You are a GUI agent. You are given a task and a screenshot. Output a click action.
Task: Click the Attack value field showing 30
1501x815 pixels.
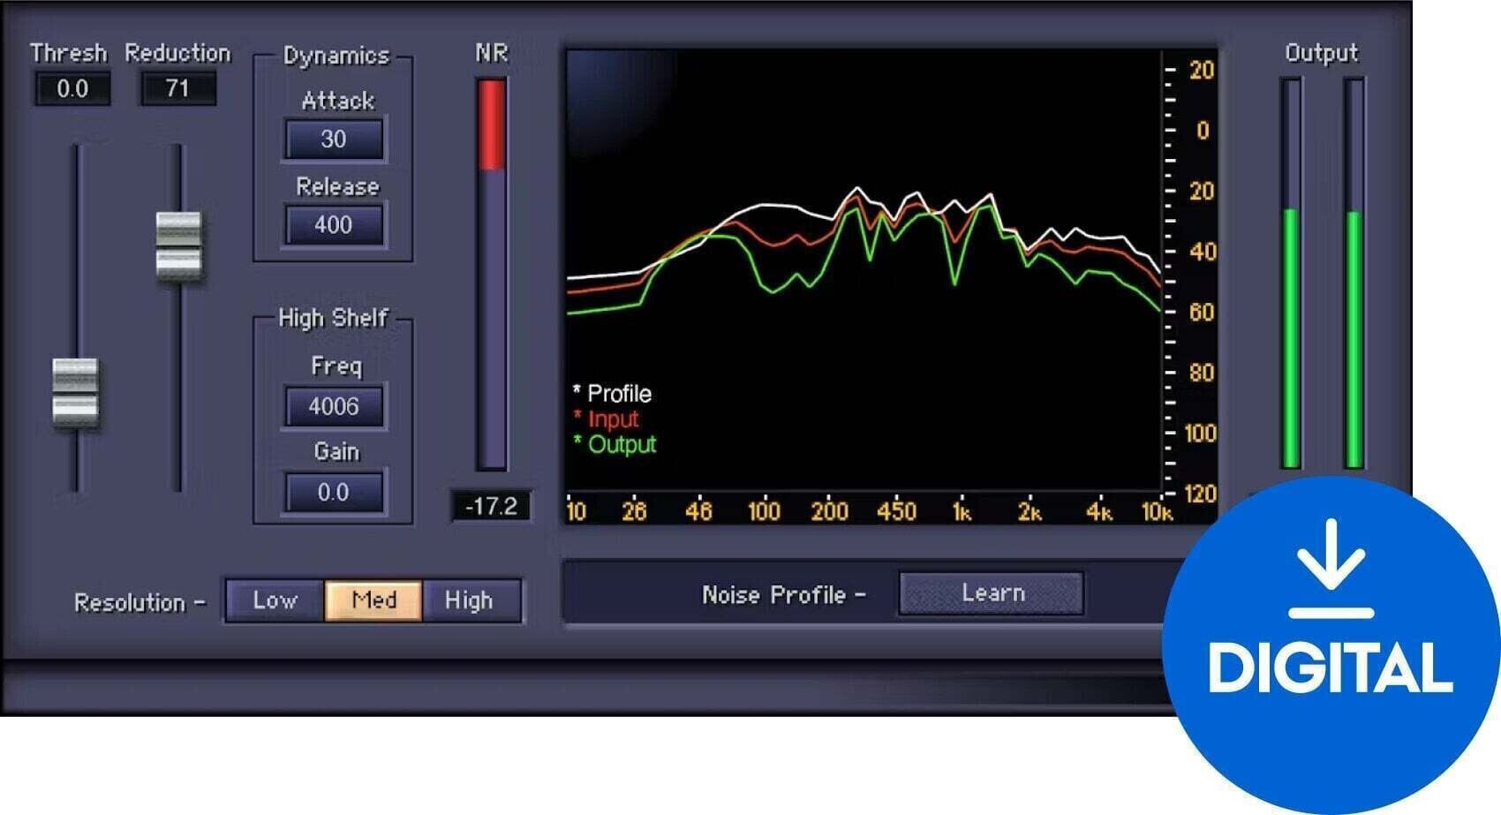pos(334,140)
